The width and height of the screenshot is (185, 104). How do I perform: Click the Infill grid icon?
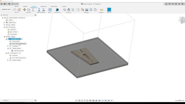tap(50, 10)
